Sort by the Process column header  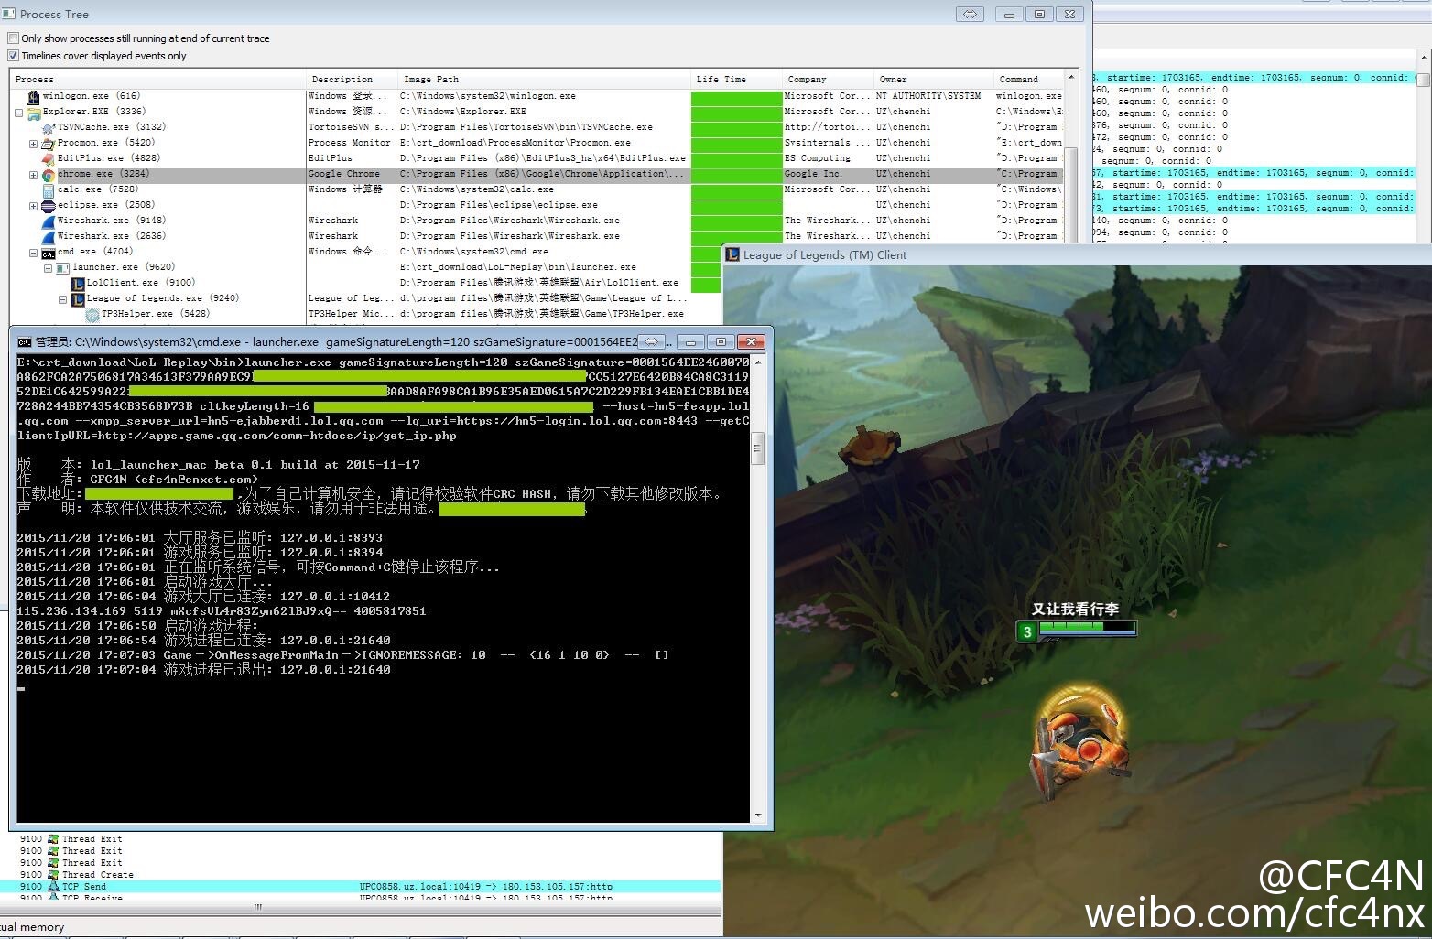tap(157, 80)
